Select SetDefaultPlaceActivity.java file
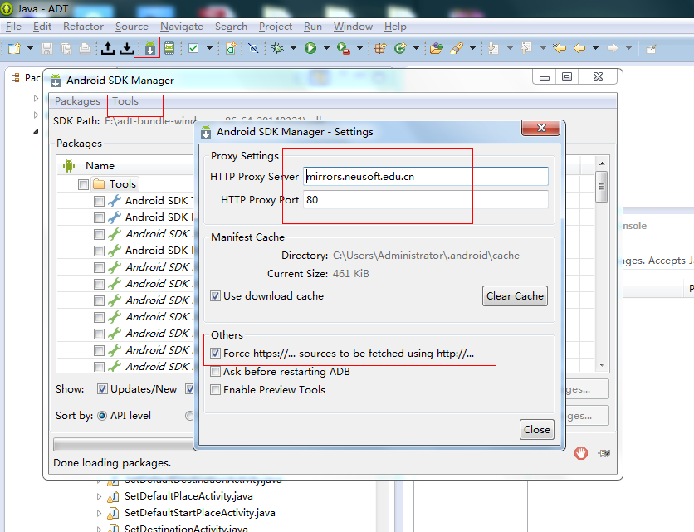This screenshot has height=532, width=694. pos(188,496)
